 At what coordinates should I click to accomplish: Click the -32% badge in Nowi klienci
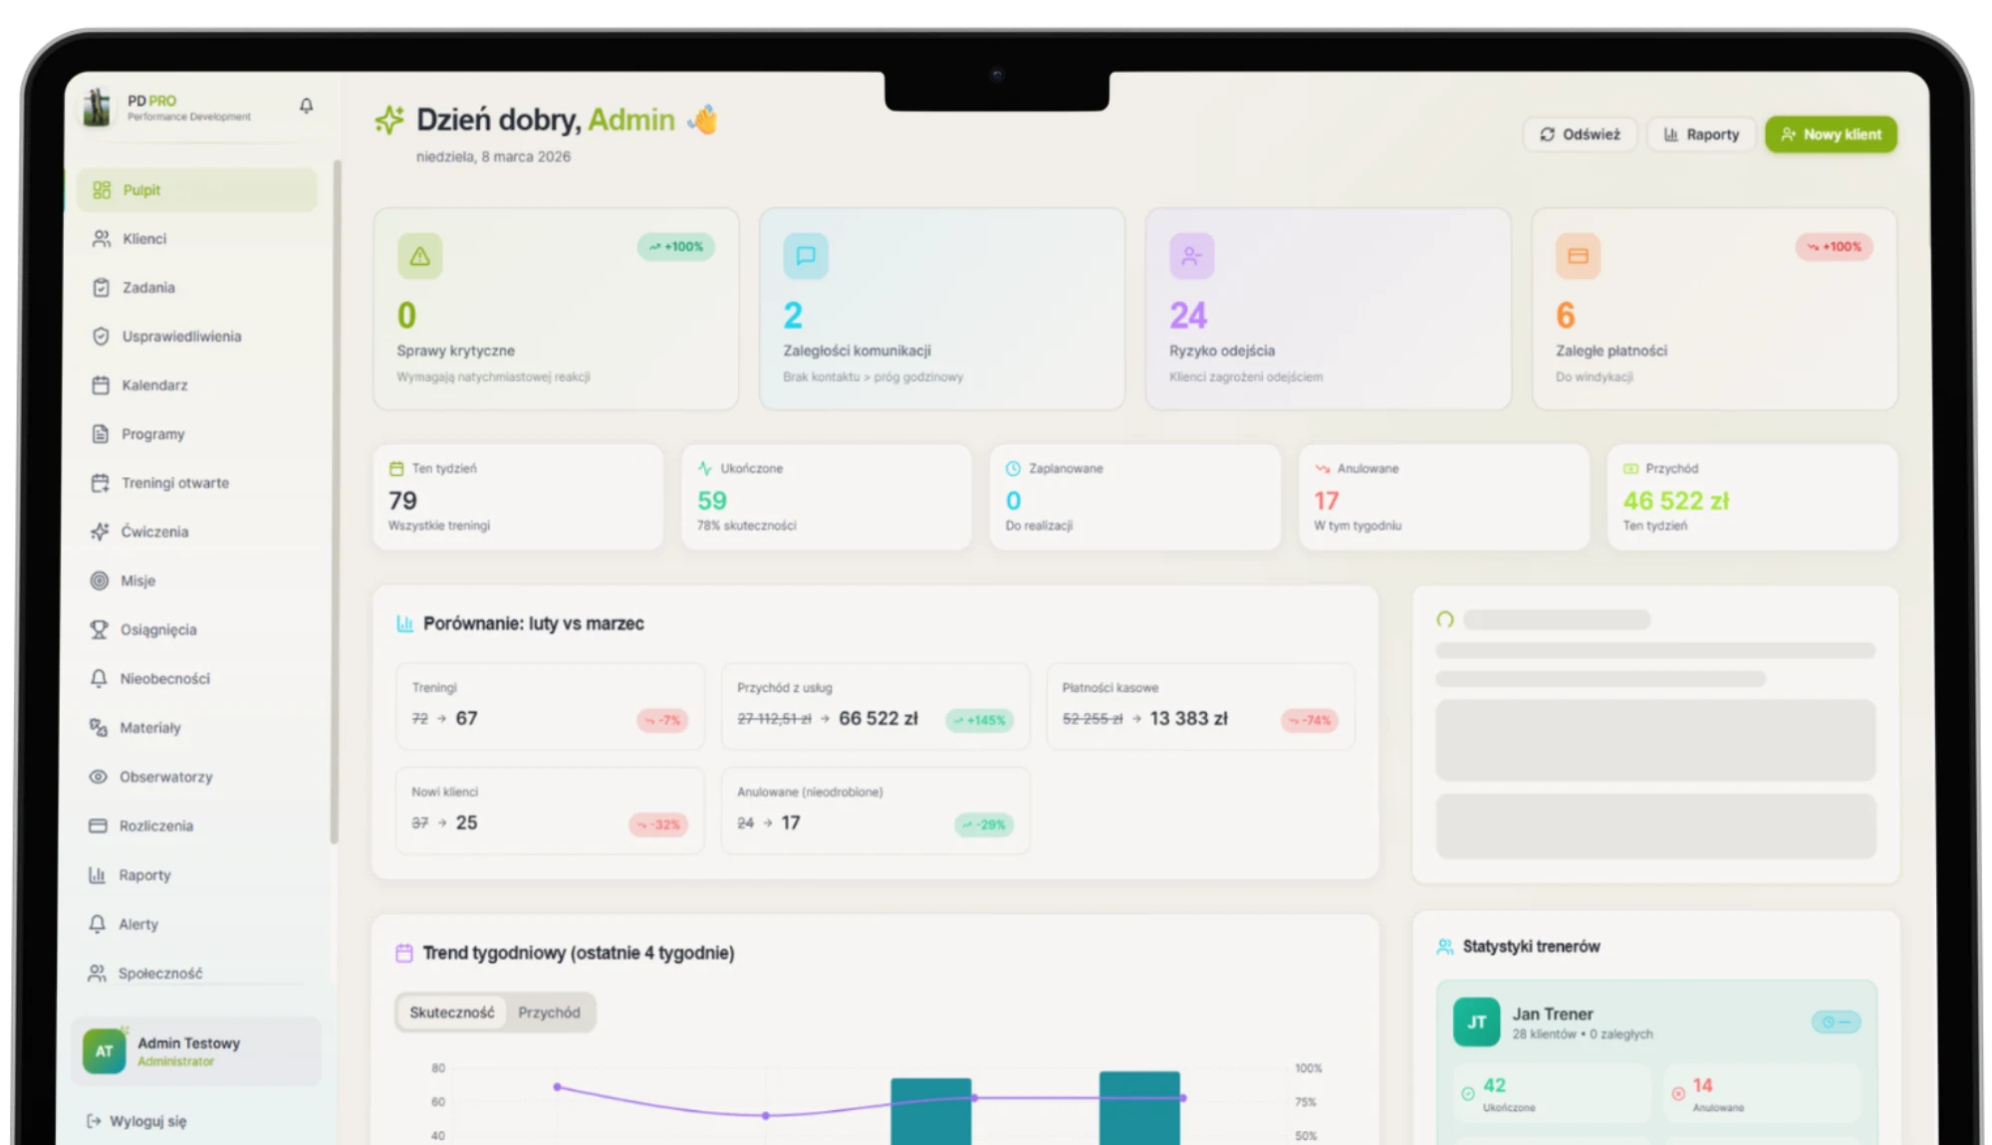[x=658, y=825]
